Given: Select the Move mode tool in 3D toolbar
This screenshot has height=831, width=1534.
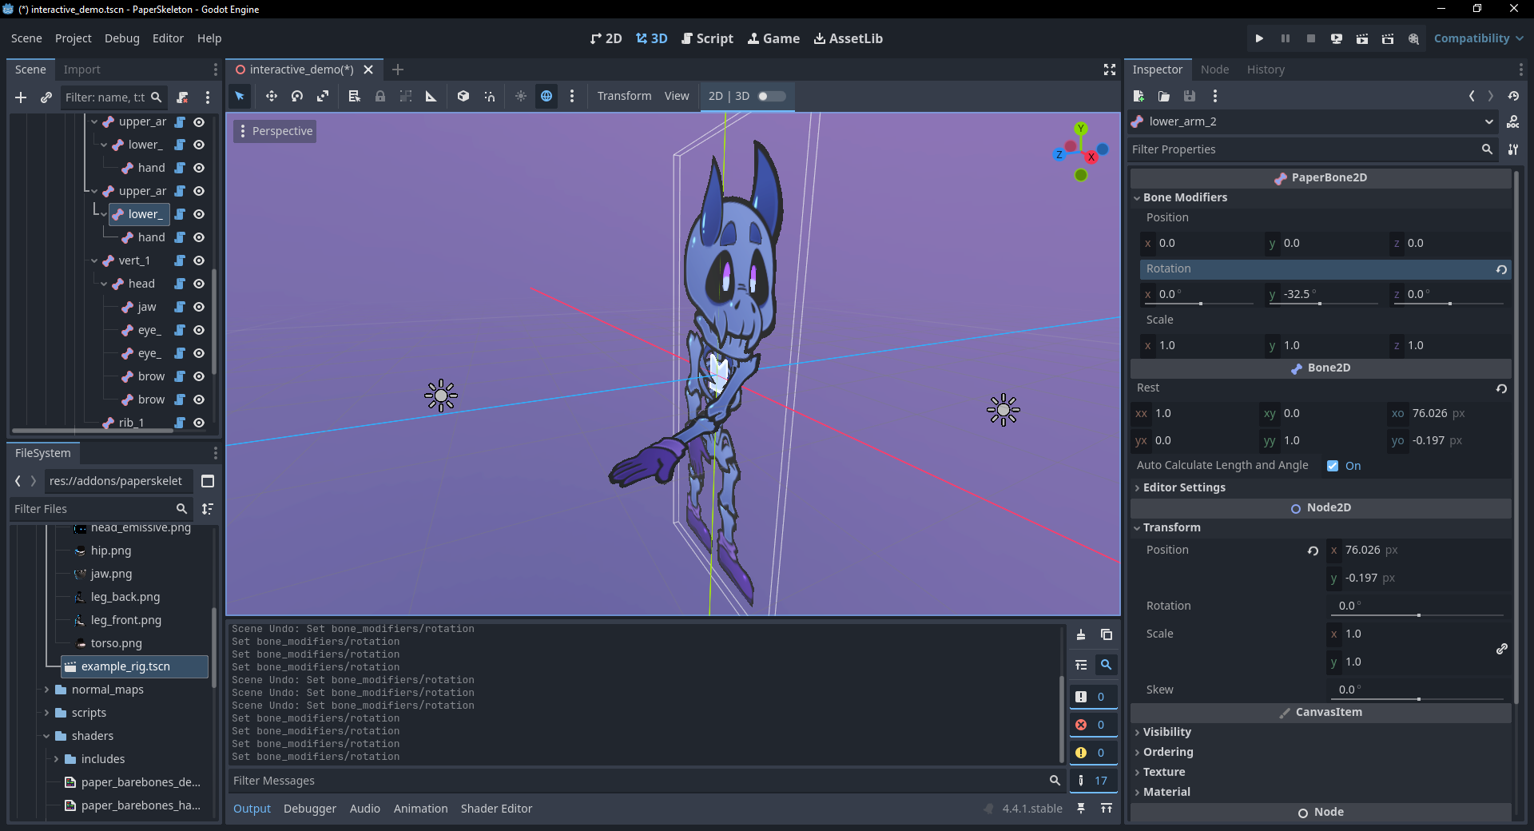Looking at the screenshot, I should click(x=272, y=96).
